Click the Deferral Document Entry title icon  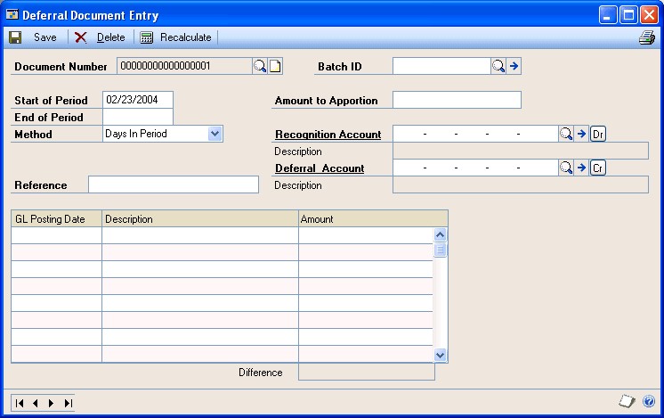(12, 15)
